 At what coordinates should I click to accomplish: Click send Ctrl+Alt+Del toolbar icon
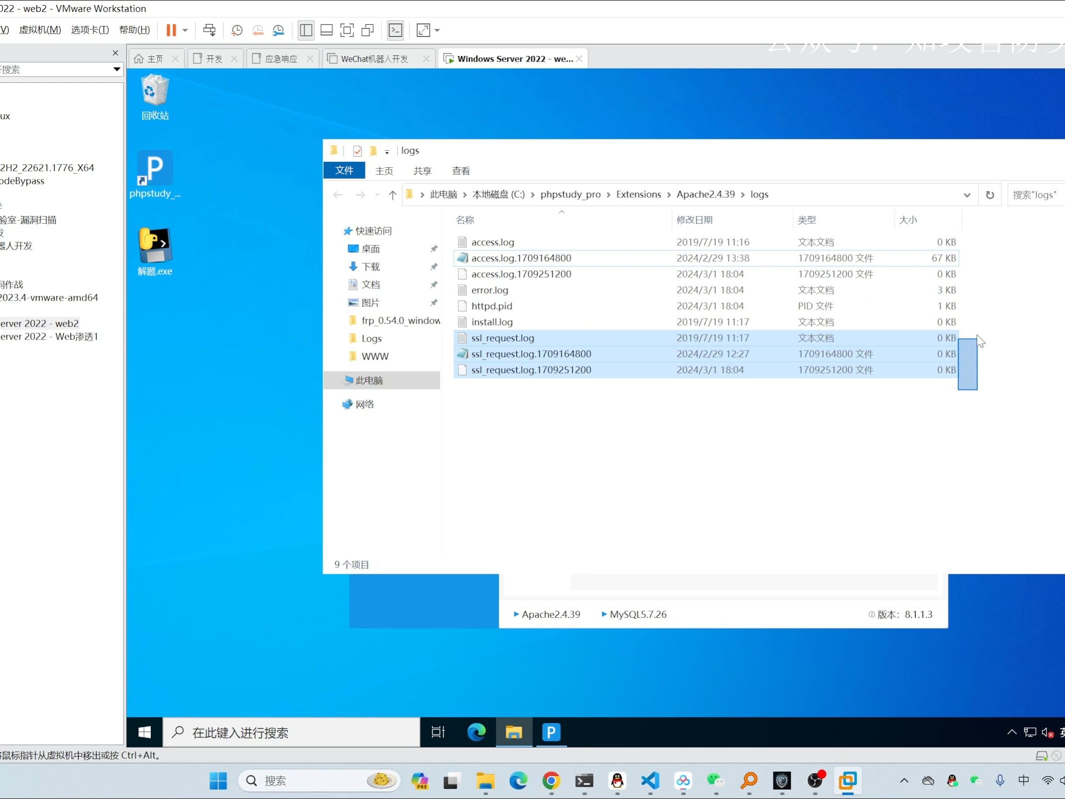tap(209, 30)
